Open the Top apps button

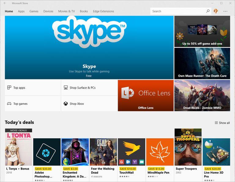(33, 87)
